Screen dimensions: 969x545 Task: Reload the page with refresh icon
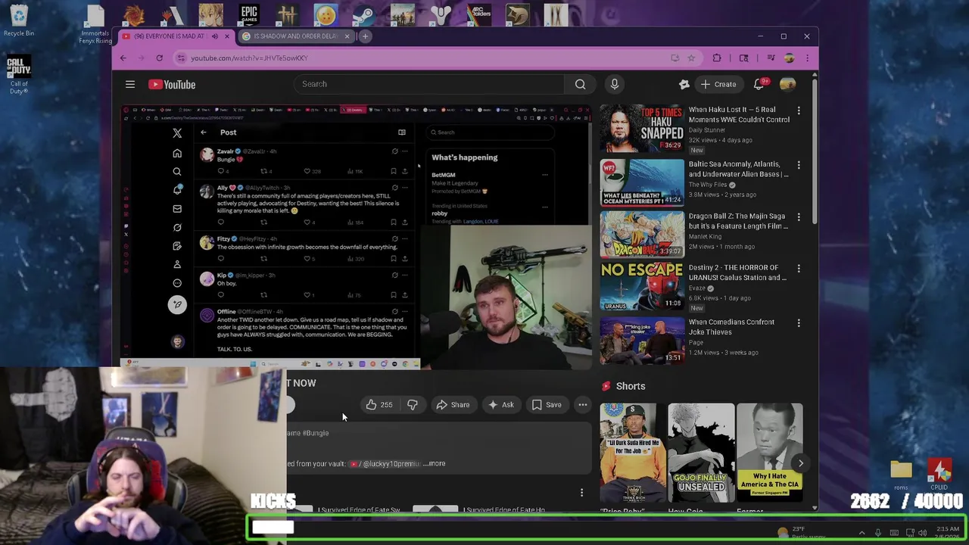pyautogui.click(x=159, y=58)
